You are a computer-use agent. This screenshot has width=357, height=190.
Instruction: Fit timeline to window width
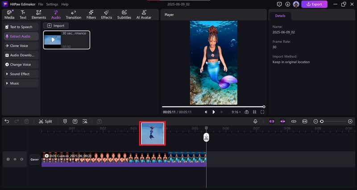305,121
